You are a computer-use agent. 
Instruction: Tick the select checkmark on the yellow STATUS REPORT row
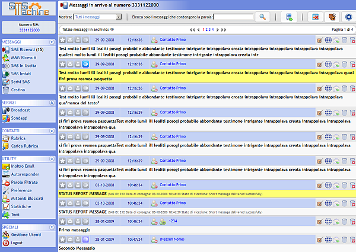pos(320,186)
